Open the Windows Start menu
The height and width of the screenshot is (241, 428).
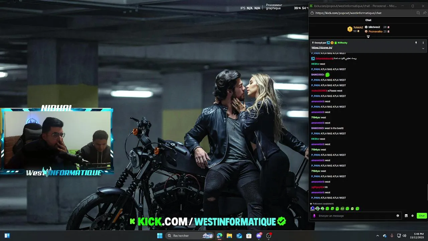[160, 236]
